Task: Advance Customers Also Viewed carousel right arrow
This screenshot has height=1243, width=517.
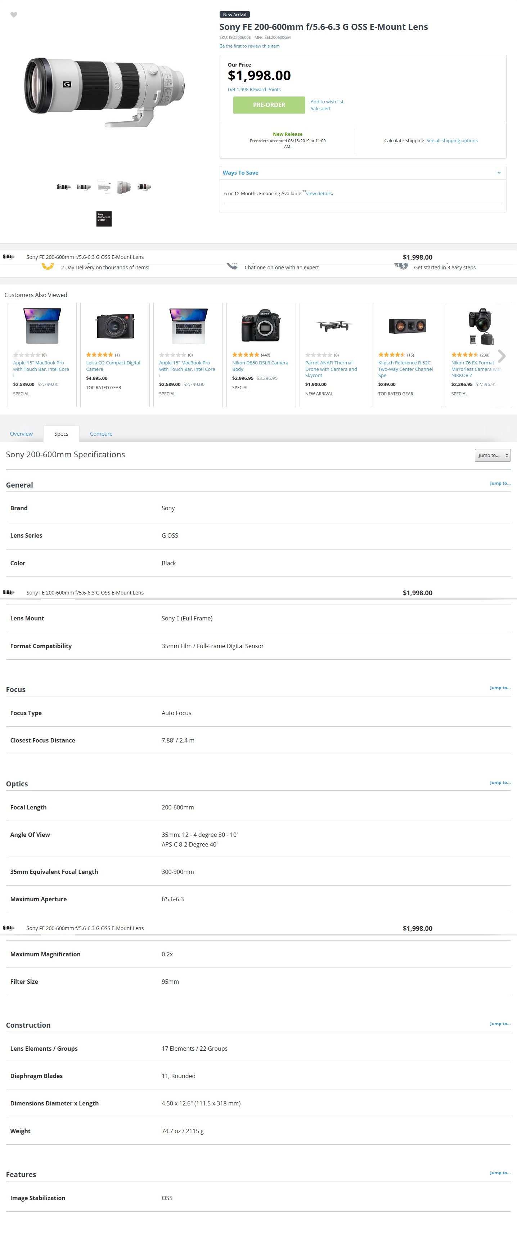Action: point(502,356)
